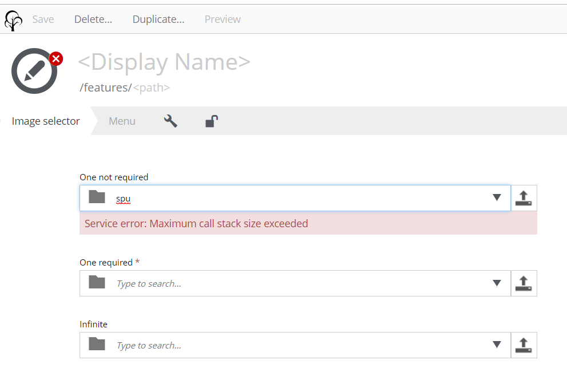Open the wrench settings tab icon

coord(170,121)
